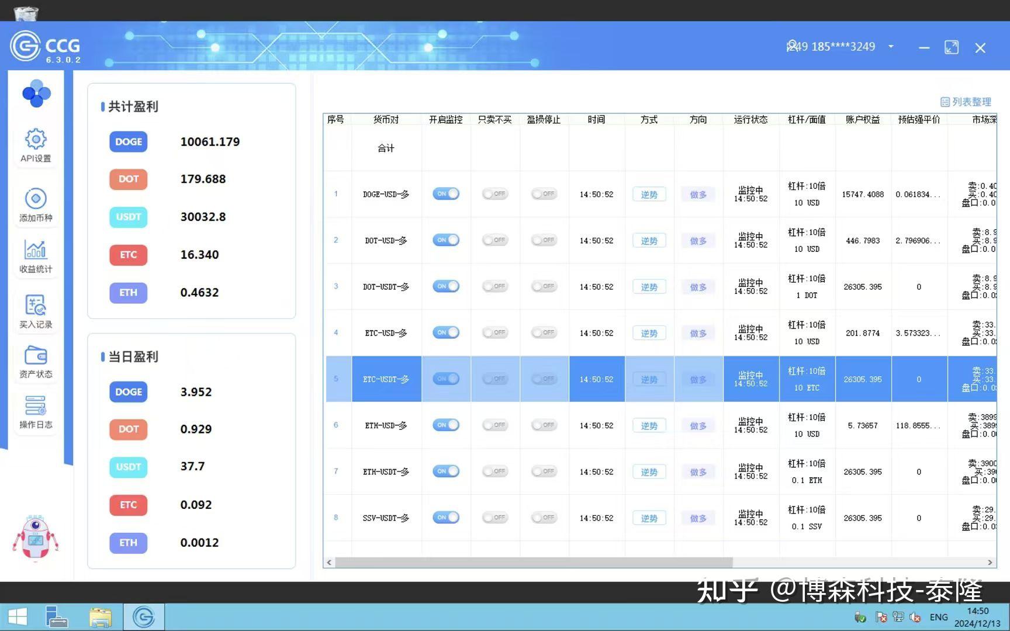Click the 逆势 button on DOGE-USD row

point(649,194)
